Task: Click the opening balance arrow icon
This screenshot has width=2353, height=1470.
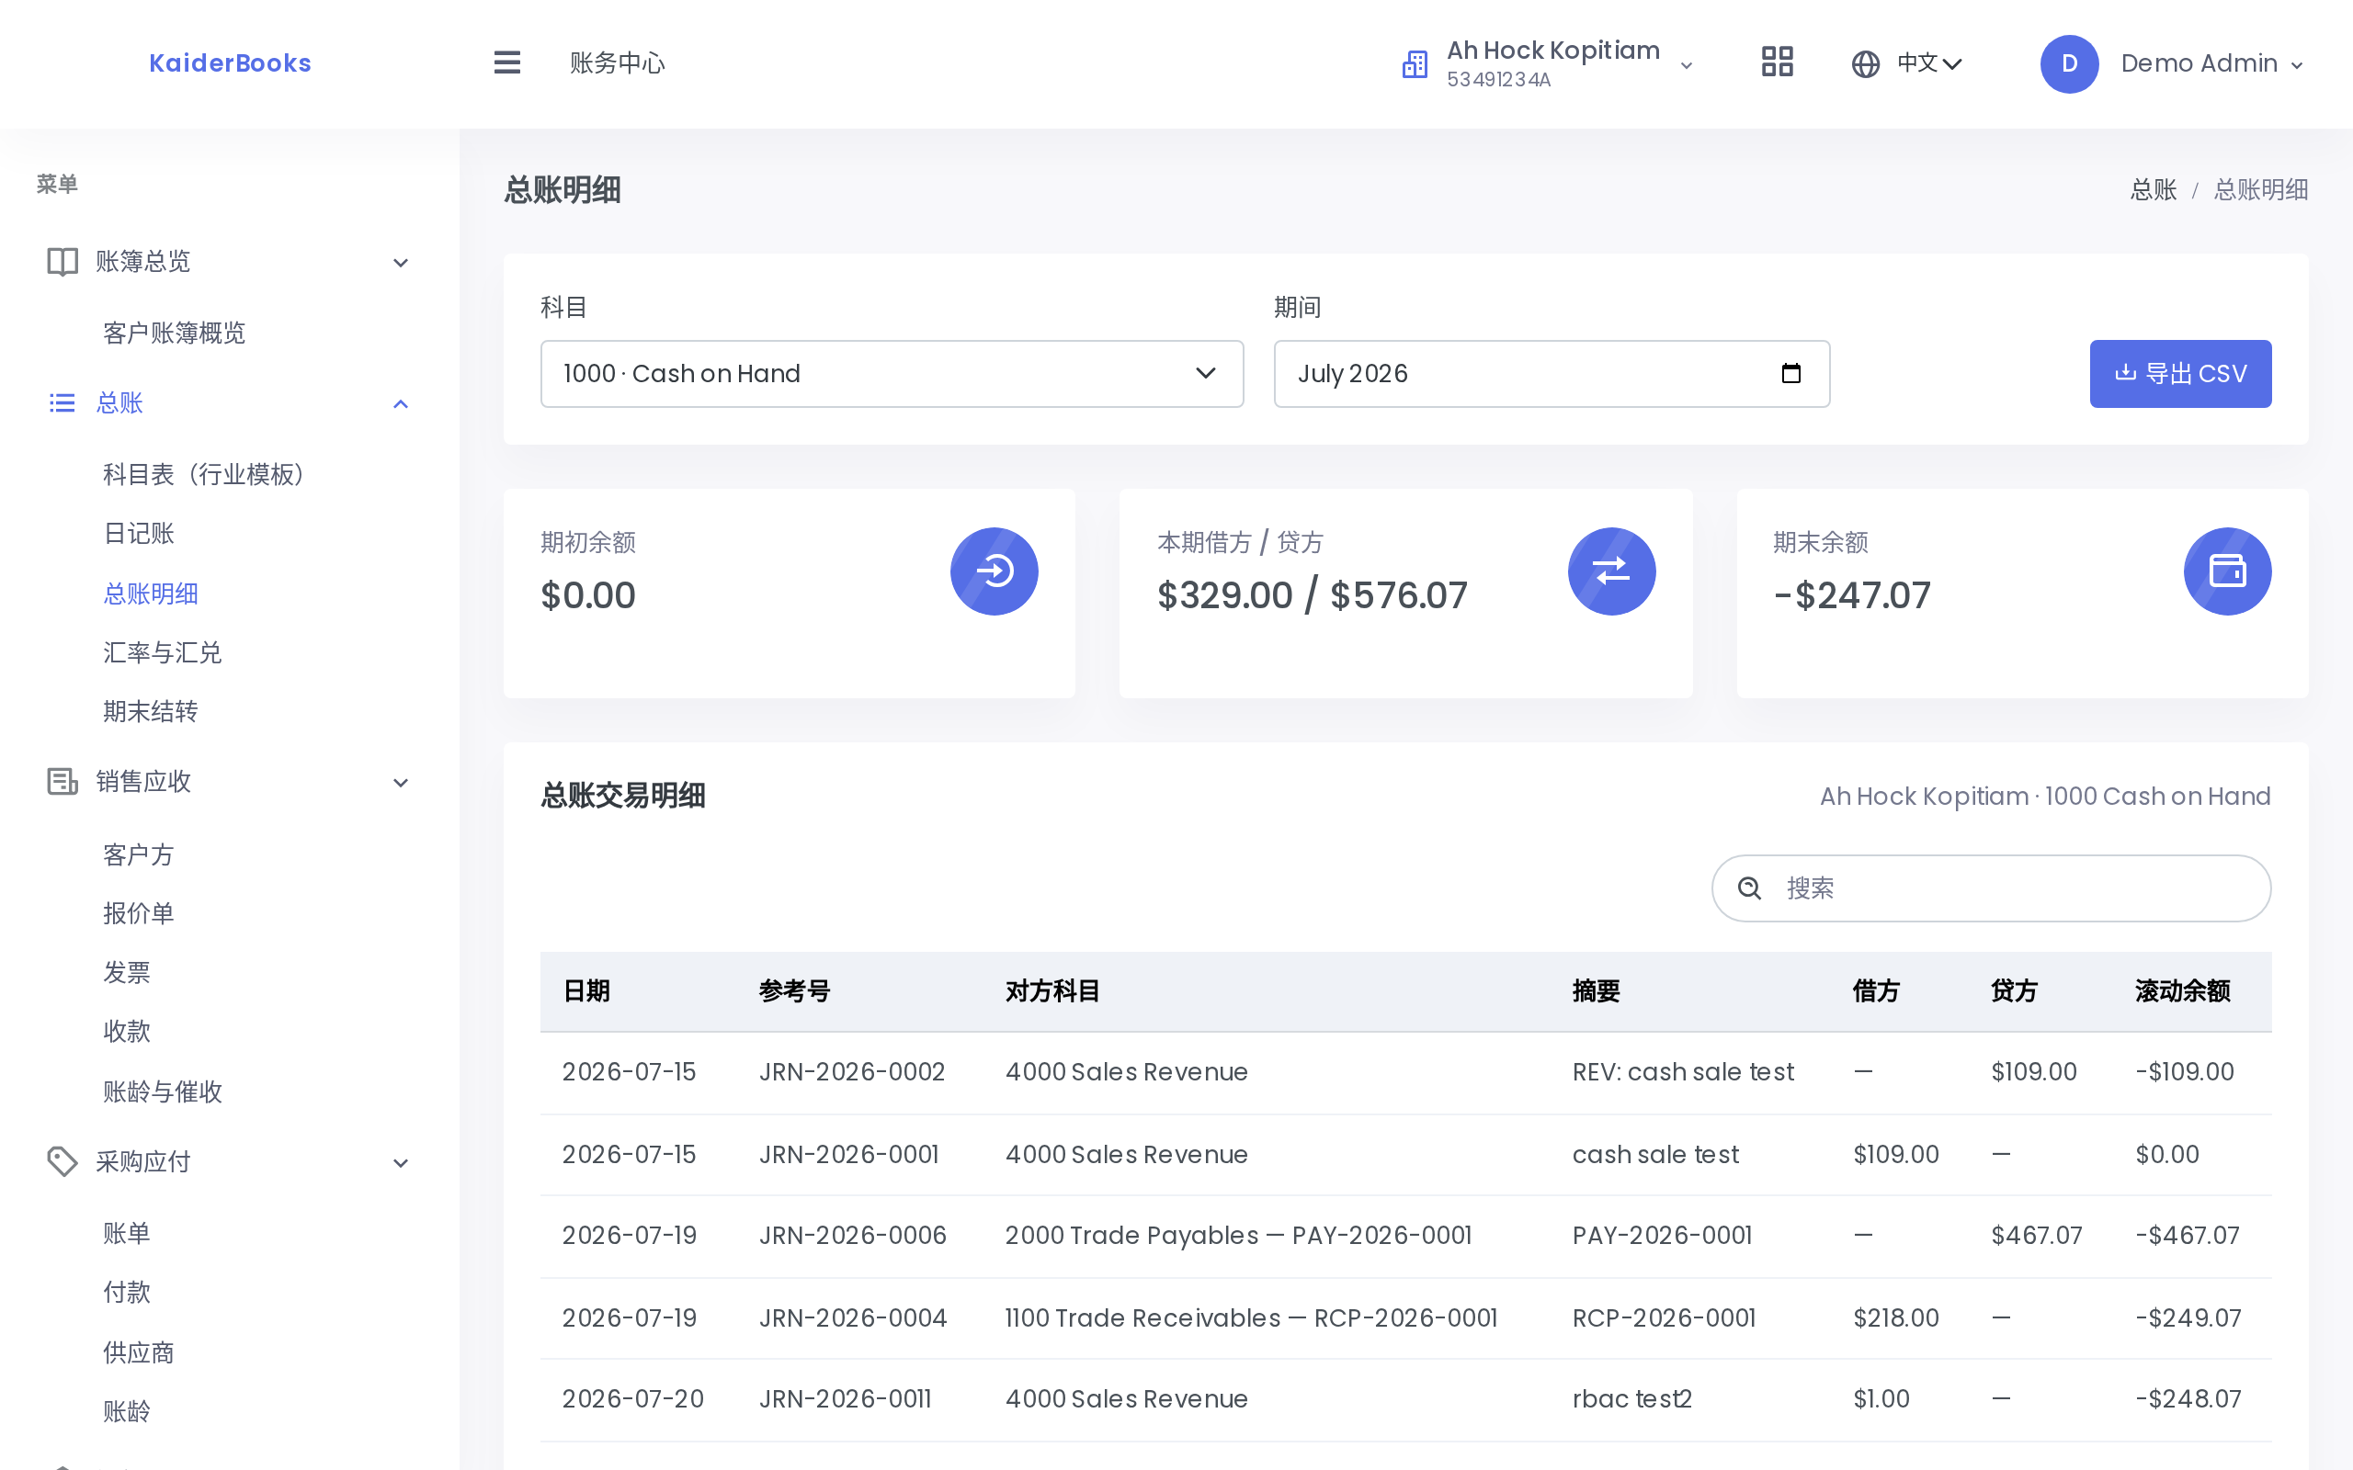Action: [994, 571]
